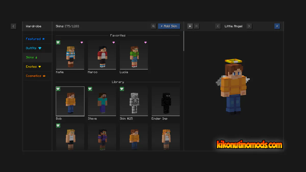
Task: Click the star icon beside Featured
Action: pyautogui.click(x=43, y=39)
